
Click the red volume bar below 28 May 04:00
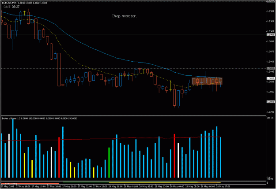(x=174, y=156)
